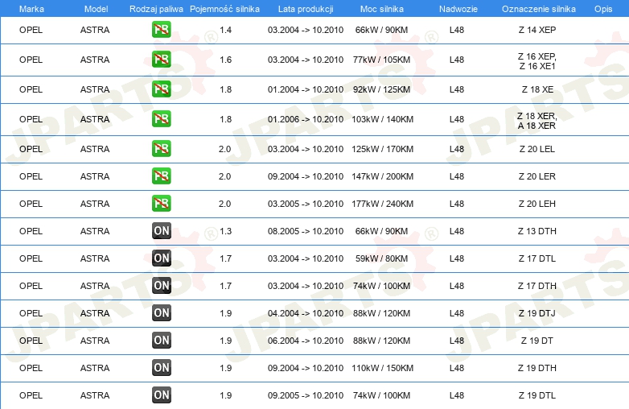Select engine code Z 19 DTH
Screen dimensions: 629x409
537,368
